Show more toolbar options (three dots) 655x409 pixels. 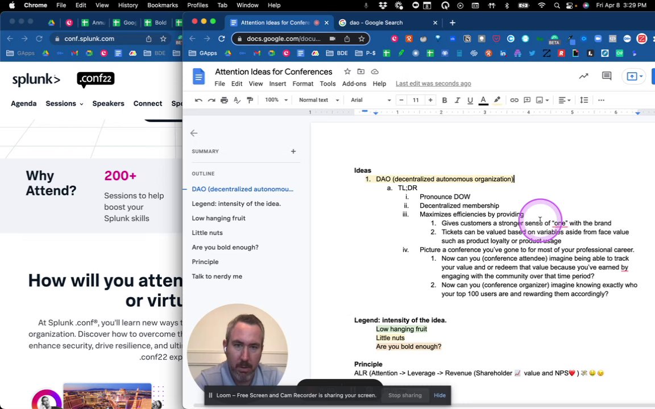601,100
